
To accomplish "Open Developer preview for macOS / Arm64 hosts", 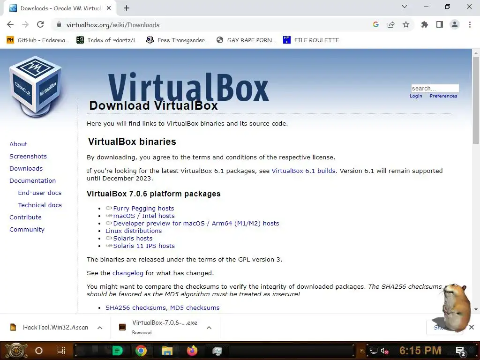I will 196,224.
